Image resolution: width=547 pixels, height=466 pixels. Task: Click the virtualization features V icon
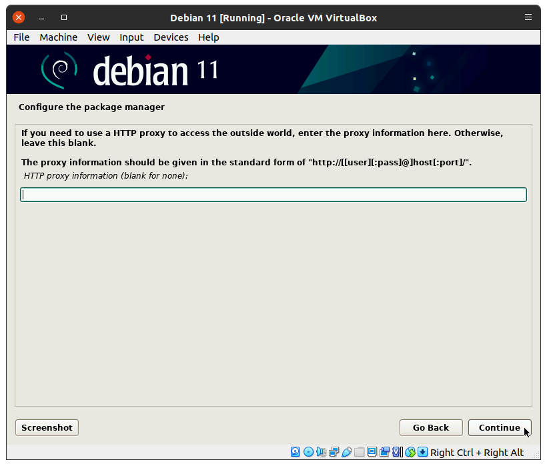click(397, 452)
